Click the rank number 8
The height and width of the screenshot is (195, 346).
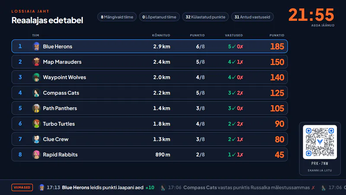tap(20, 155)
